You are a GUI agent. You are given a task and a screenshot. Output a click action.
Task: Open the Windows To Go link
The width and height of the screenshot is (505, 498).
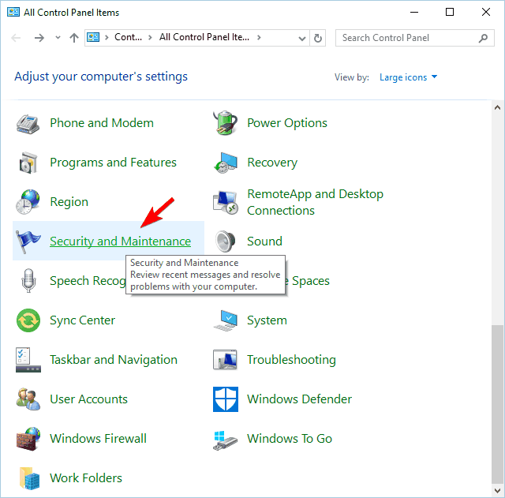click(290, 439)
